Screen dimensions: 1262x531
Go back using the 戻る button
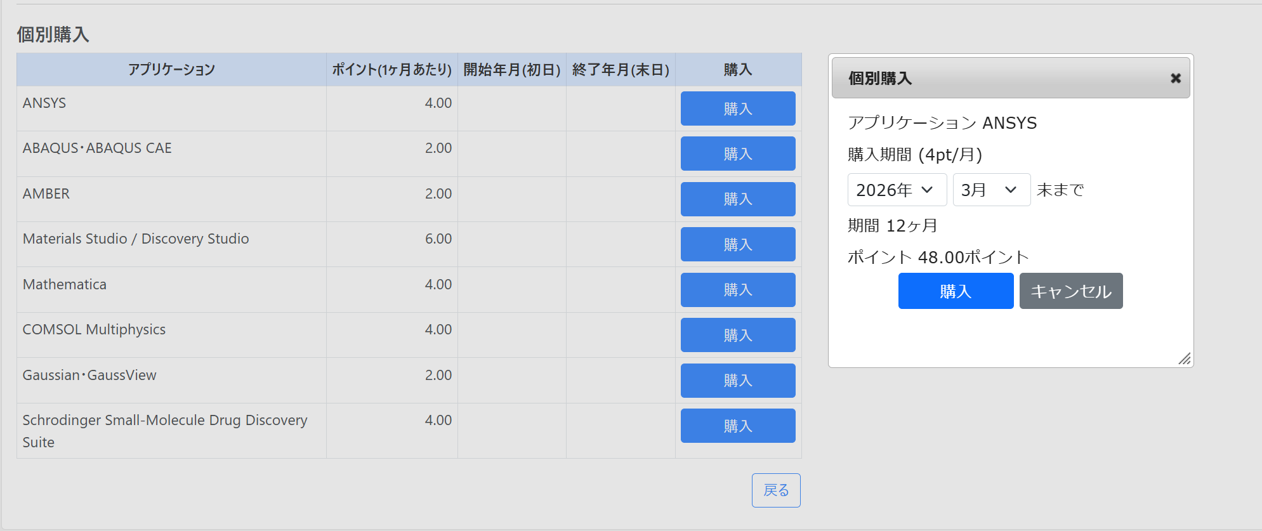775,490
